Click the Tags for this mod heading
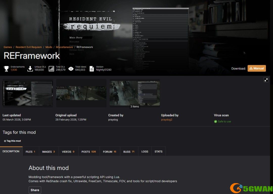This screenshot has height=194, width=273. (19, 132)
